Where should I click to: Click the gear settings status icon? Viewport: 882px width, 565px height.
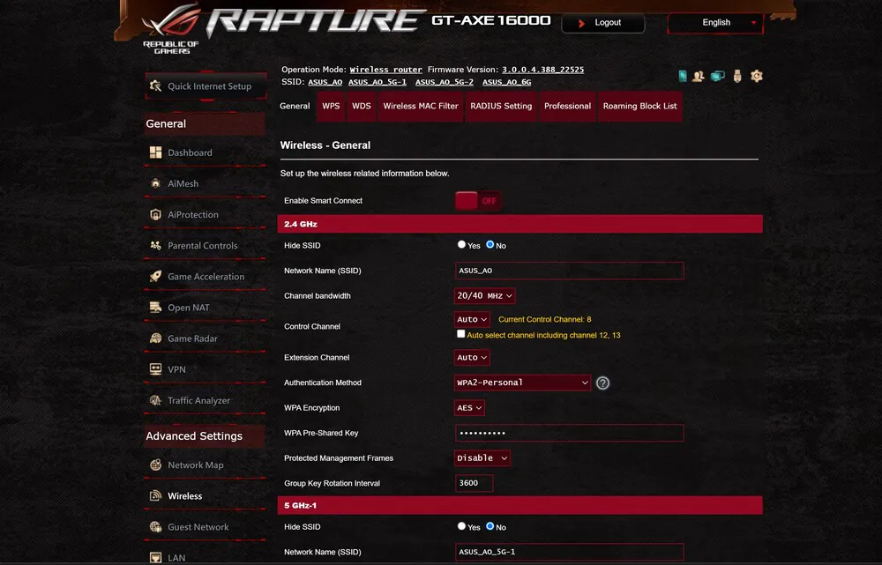click(757, 76)
